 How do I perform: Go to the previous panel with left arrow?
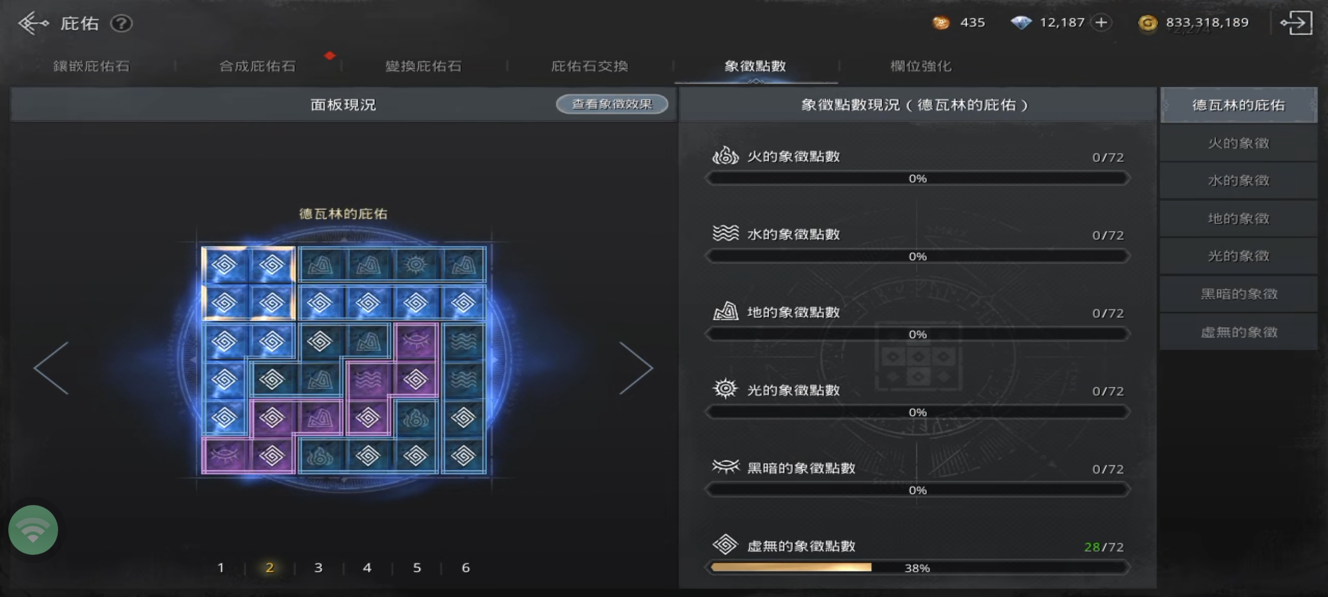click(51, 368)
